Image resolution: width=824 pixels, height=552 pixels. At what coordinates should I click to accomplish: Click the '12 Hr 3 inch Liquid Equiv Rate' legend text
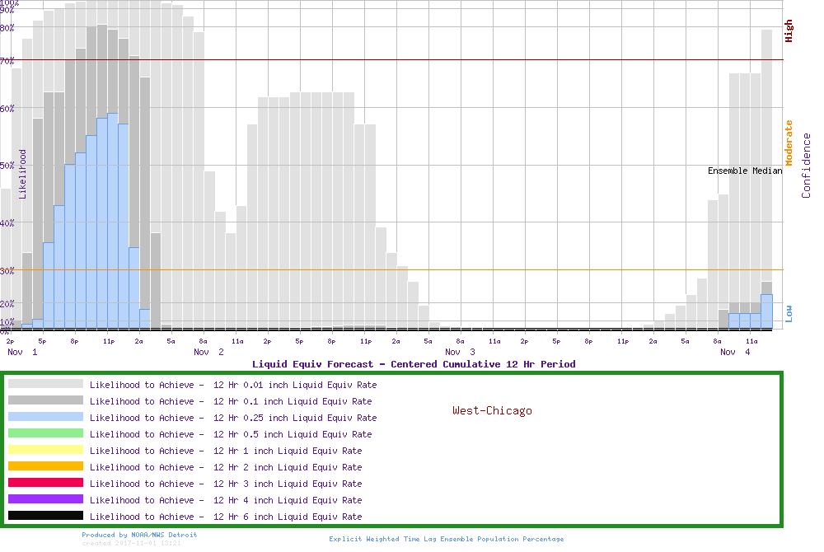(x=288, y=484)
